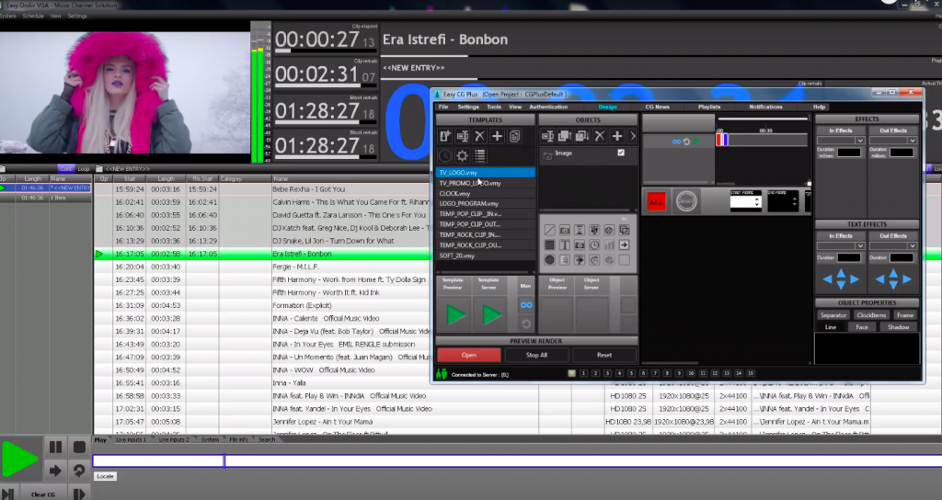Toggle the Image object checkbox
Screen dimensions: 942x500
click(621, 153)
